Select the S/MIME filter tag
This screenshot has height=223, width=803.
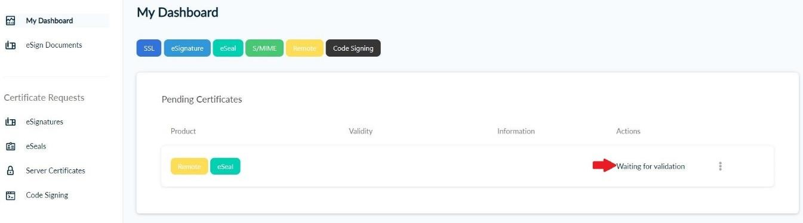(x=264, y=48)
